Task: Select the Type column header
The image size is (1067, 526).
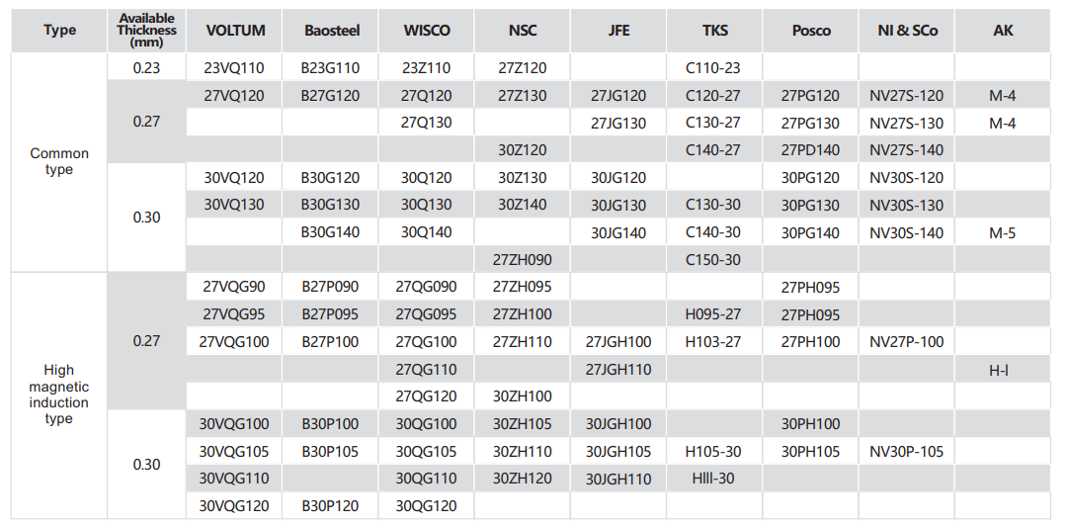Action: tap(59, 31)
